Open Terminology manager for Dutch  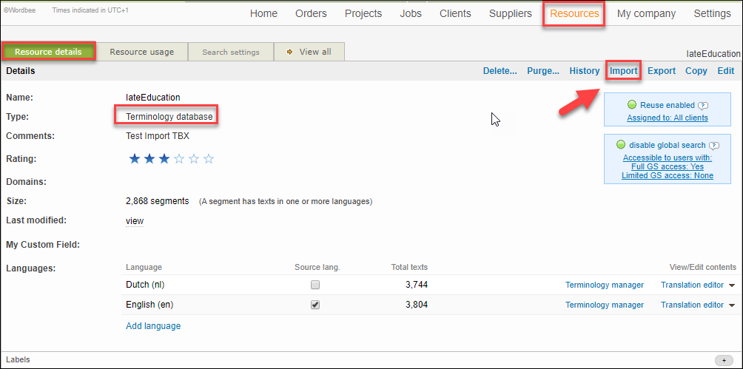[x=604, y=285]
